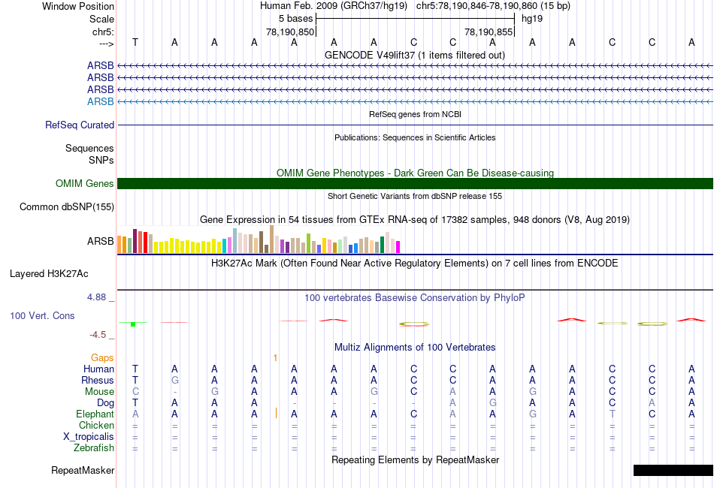The height and width of the screenshot is (488, 714).
Task: Click 'Repeating Elements by RepeatMasker' title
Action: click(x=415, y=459)
